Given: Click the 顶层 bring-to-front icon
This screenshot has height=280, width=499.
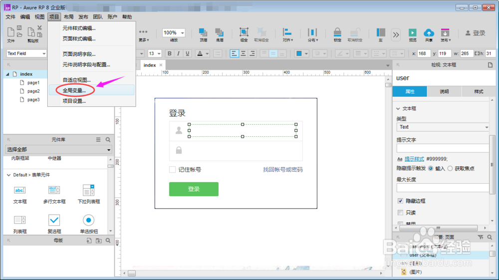Looking at the screenshot, I should [203, 32].
